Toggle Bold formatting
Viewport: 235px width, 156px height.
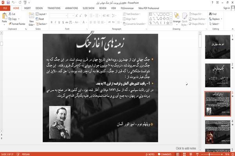(x=52, y=22)
